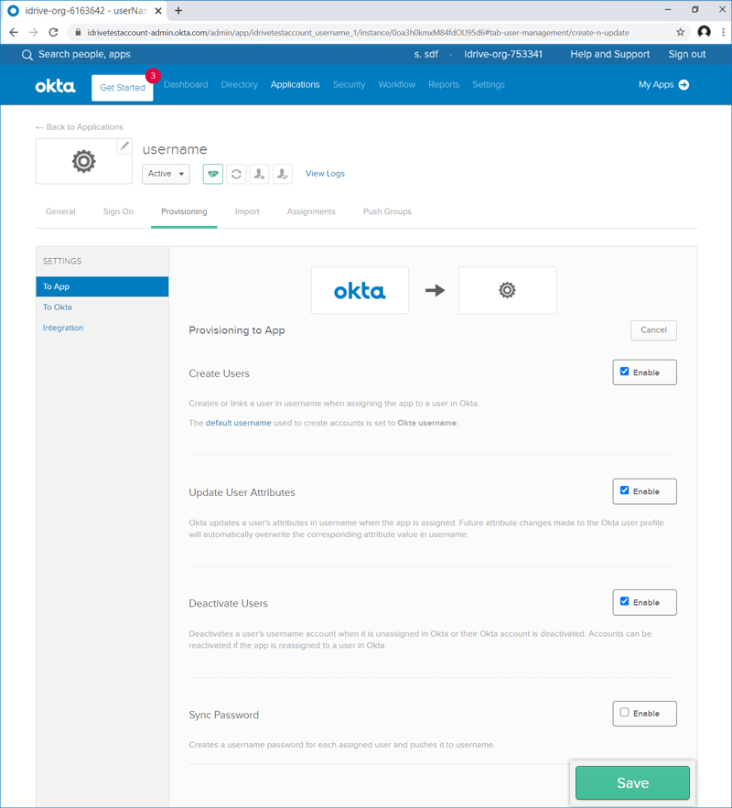Open the Active status dropdown

pos(166,174)
